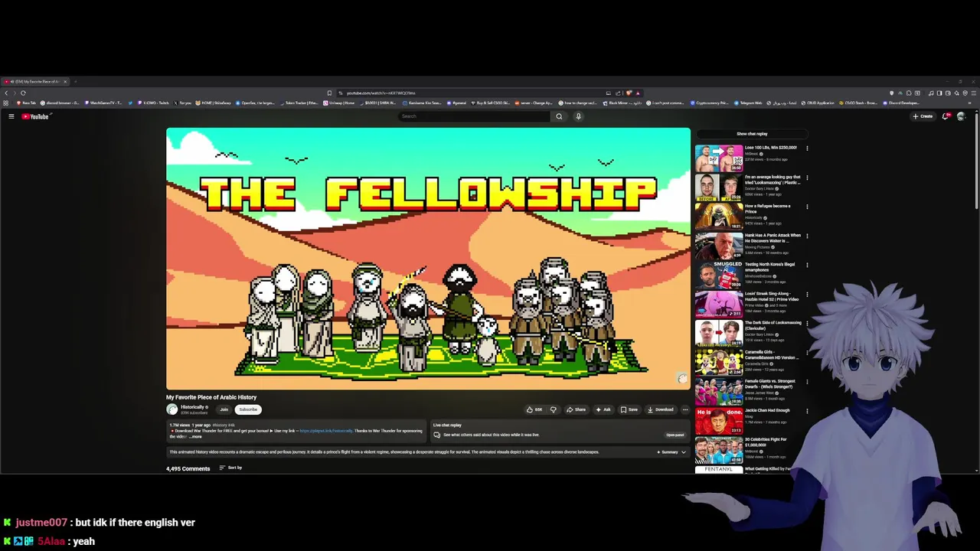Viewport: 980px width, 551px height.
Task: Click the Twitter bird bookmark icon
Action: click(130, 103)
